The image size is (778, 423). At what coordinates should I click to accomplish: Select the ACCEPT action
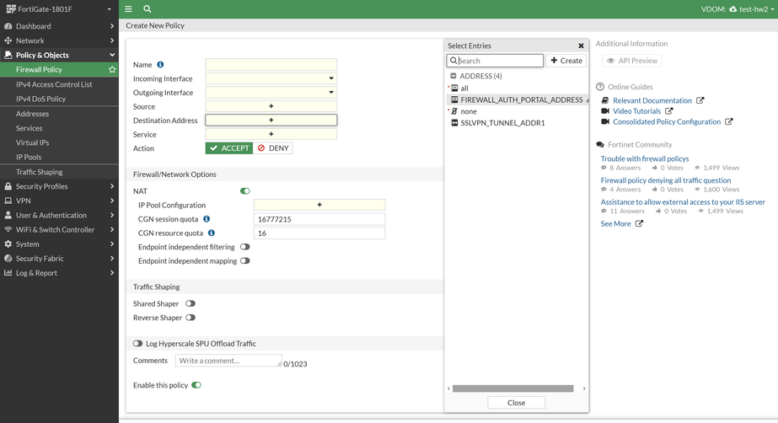(x=229, y=147)
